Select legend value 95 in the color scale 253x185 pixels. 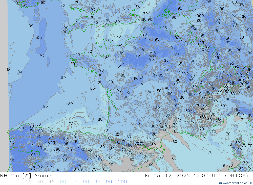(97, 182)
